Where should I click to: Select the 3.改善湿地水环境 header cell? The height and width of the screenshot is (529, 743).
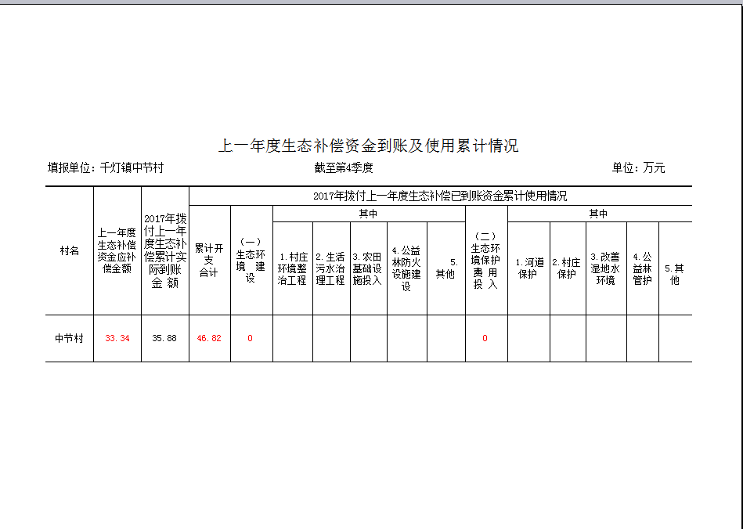pos(605,268)
